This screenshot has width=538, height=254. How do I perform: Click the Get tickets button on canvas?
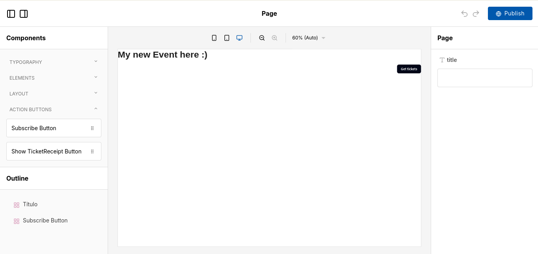(409, 69)
